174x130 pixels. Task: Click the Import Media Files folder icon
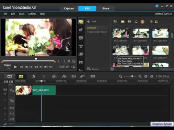click(115, 22)
